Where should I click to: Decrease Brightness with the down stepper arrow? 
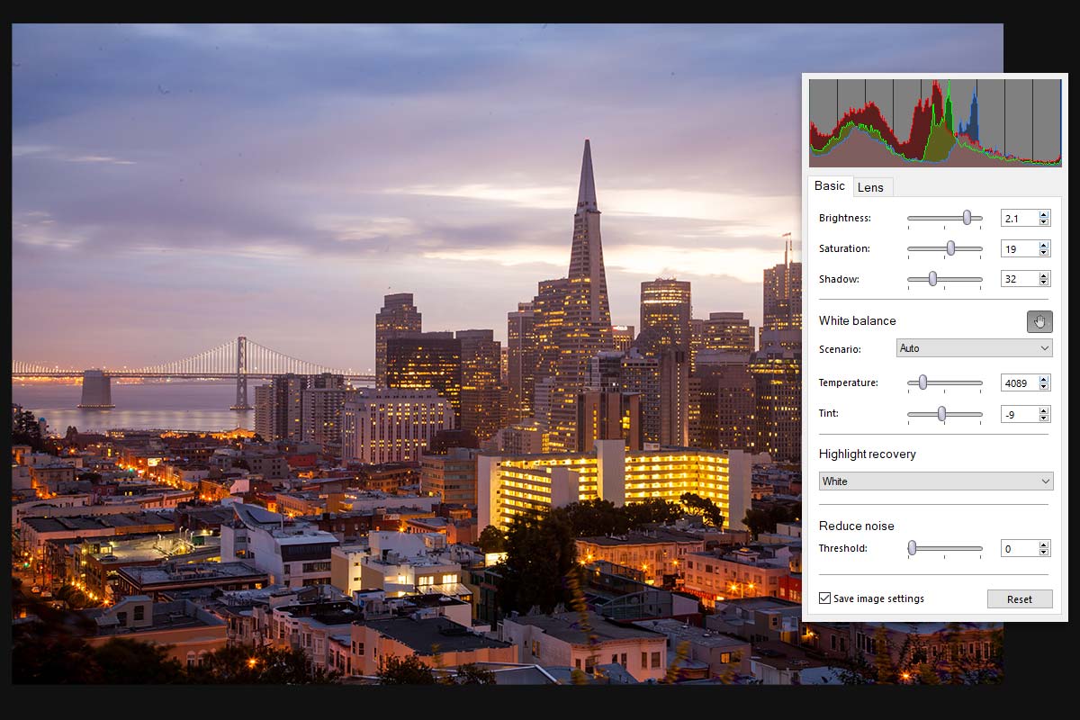[1044, 221]
